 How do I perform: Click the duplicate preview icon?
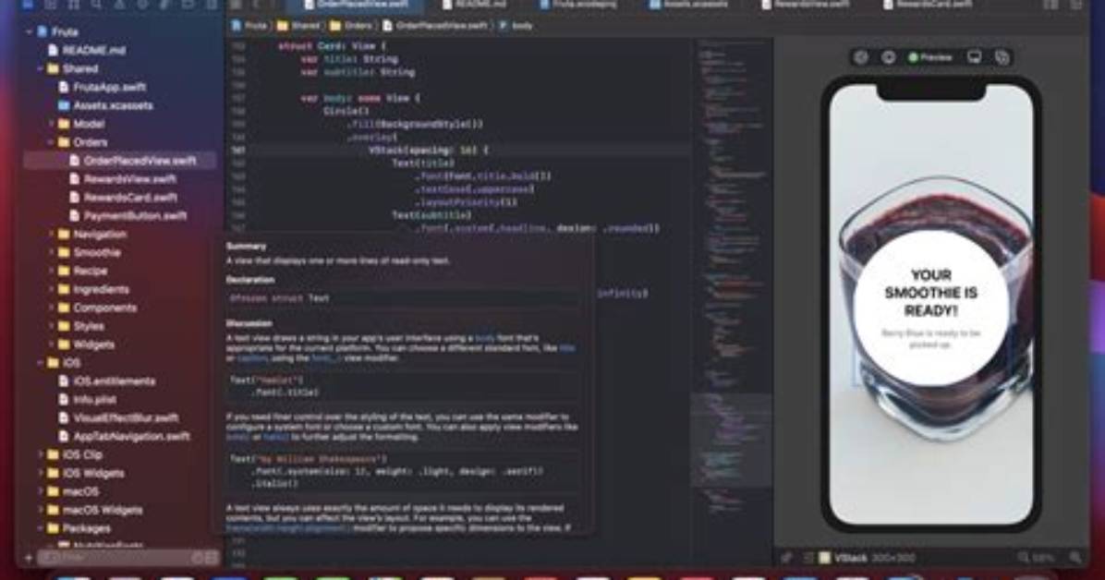click(1002, 58)
